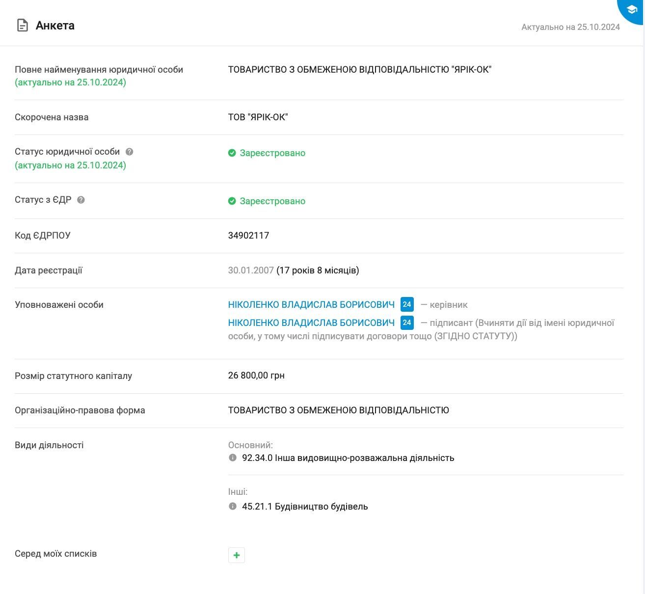The height and width of the screenshot is (594, 645).
Task: Click the Анкета heading
Action: tap(55, 26)
